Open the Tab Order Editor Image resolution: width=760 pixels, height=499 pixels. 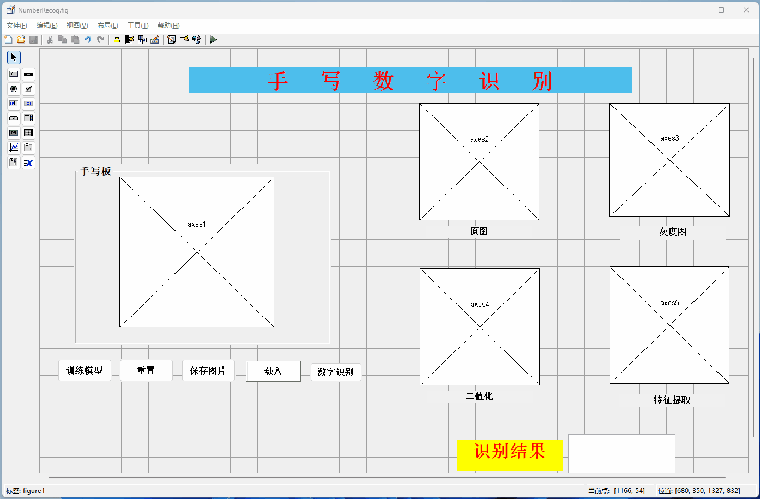(142, 40)
